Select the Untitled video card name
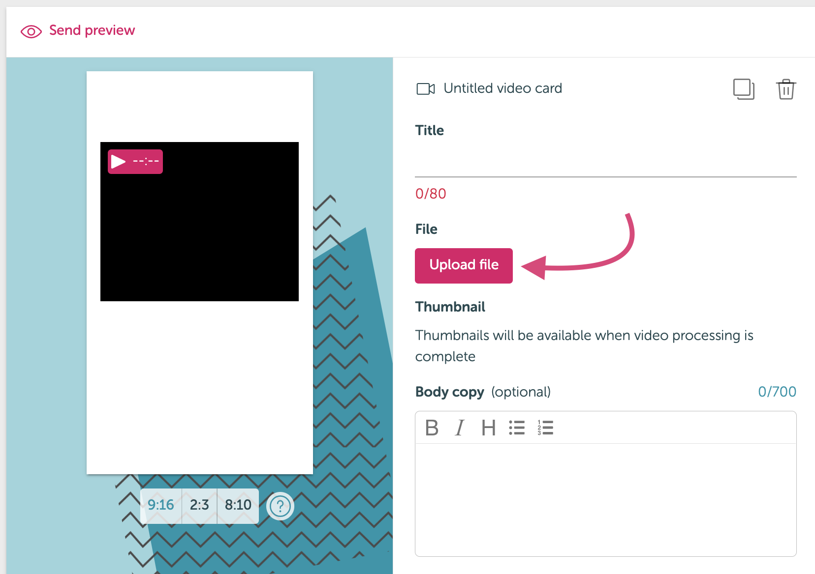Viewport: 815px width, 574px height. click(502, 88)
